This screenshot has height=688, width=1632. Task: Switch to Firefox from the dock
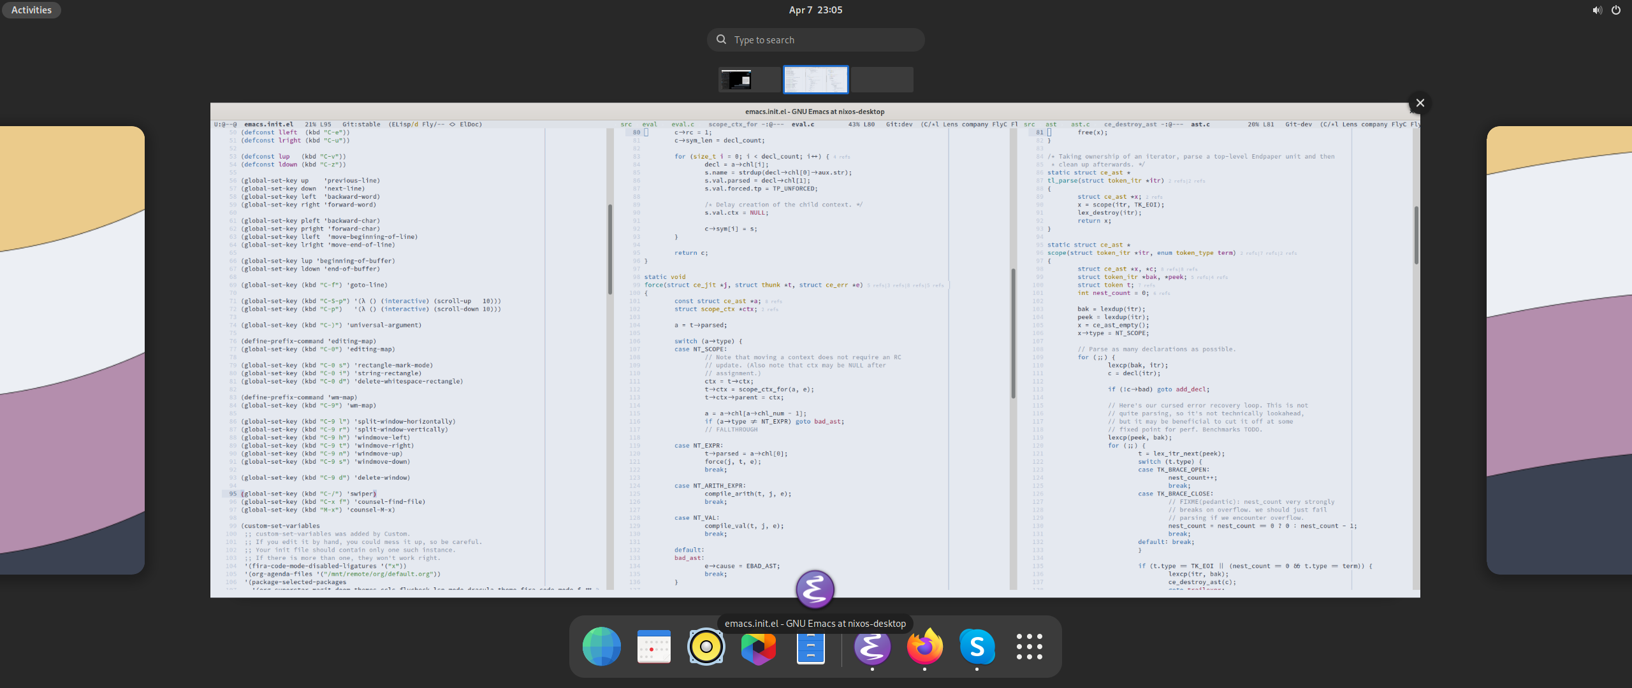(924, 647)
